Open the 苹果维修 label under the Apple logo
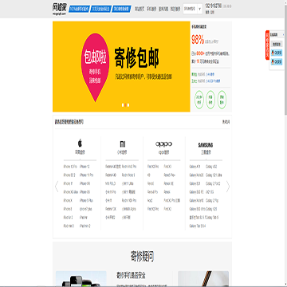 [80, 152]
